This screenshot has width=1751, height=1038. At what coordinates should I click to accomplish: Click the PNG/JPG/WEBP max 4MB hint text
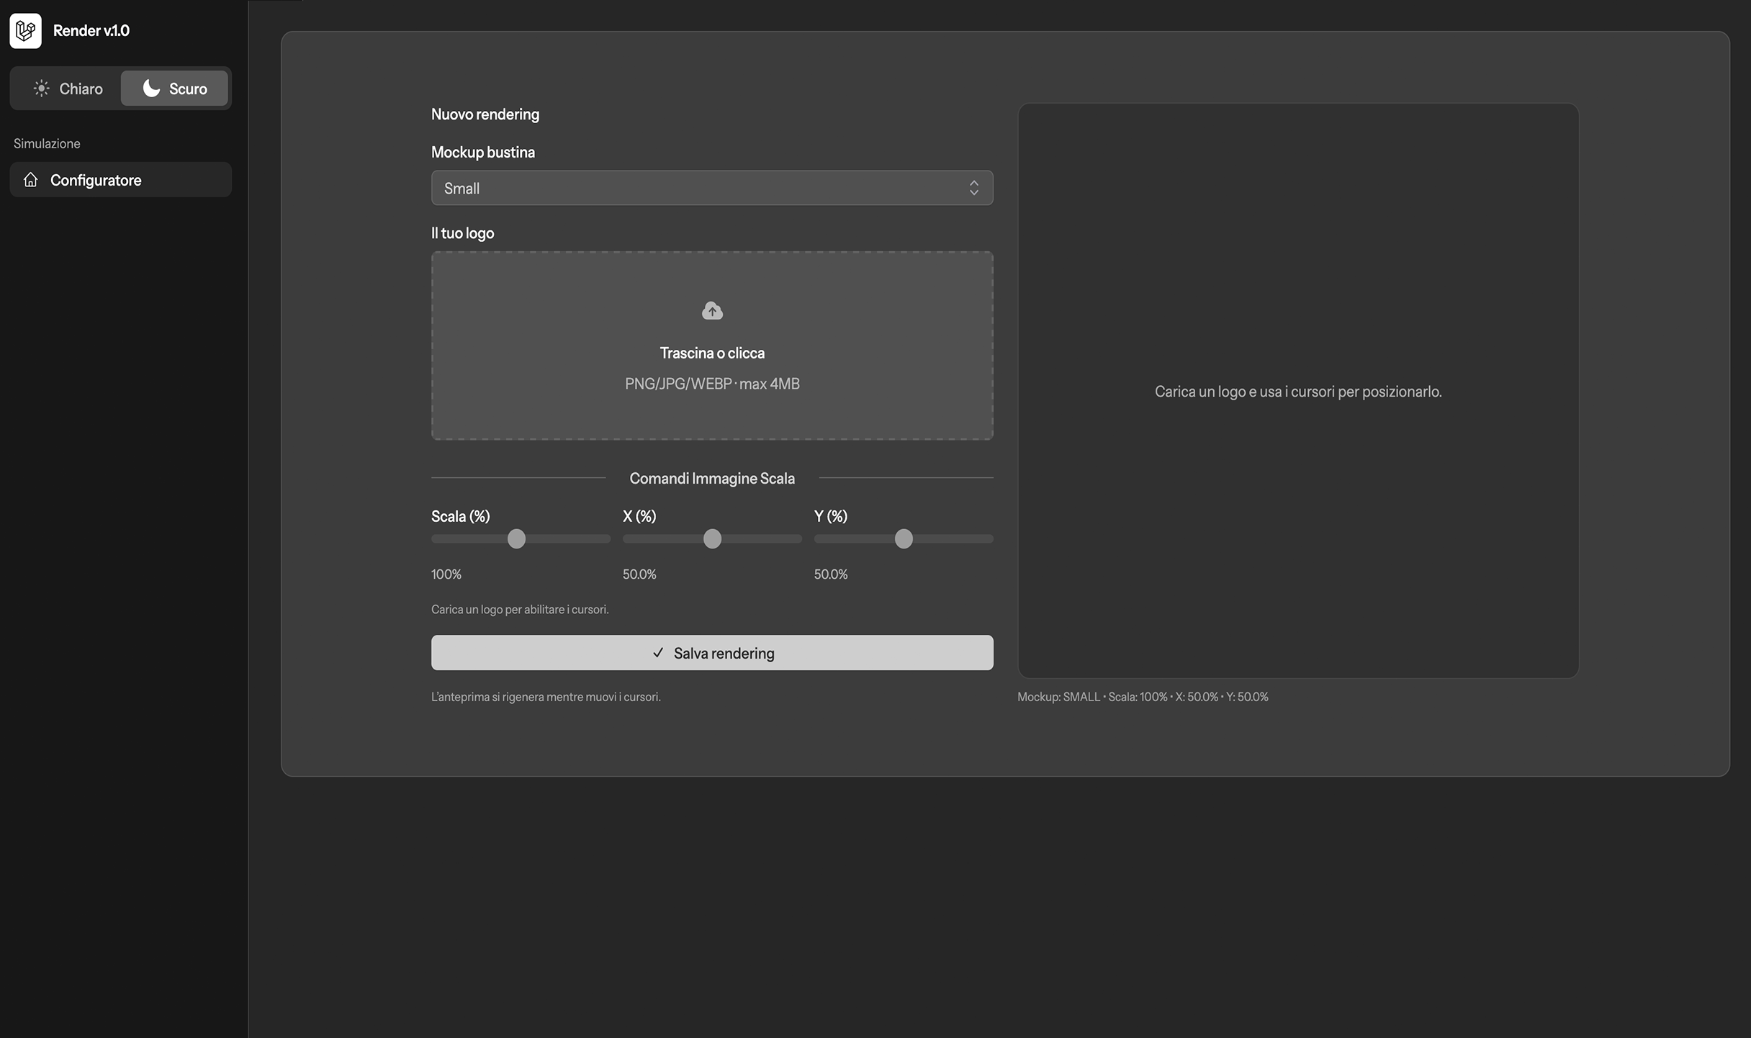(x=712, y=384)
